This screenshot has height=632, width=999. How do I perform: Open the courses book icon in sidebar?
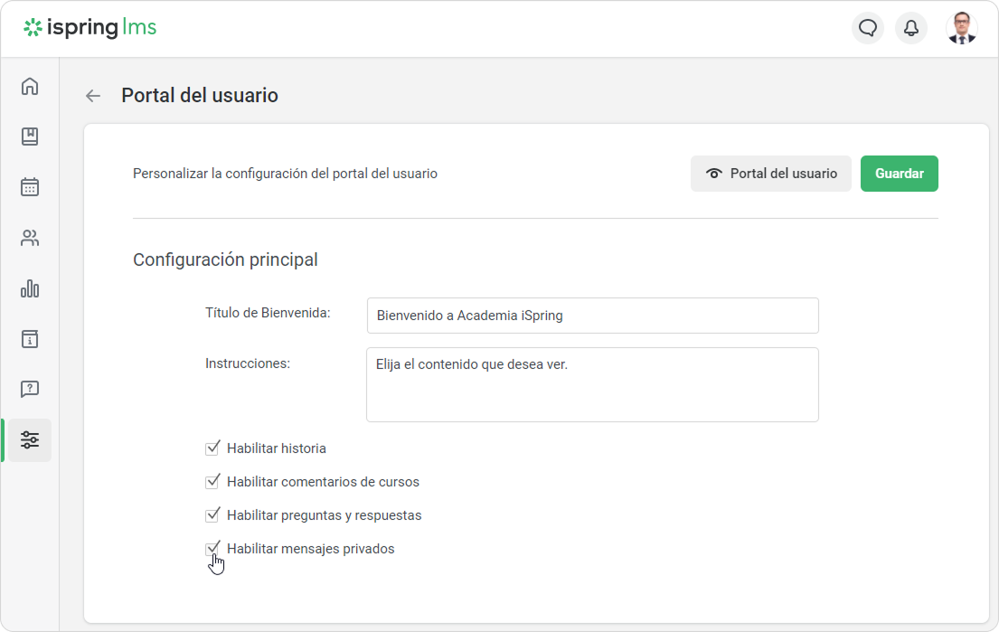click(x=30, y=137)
